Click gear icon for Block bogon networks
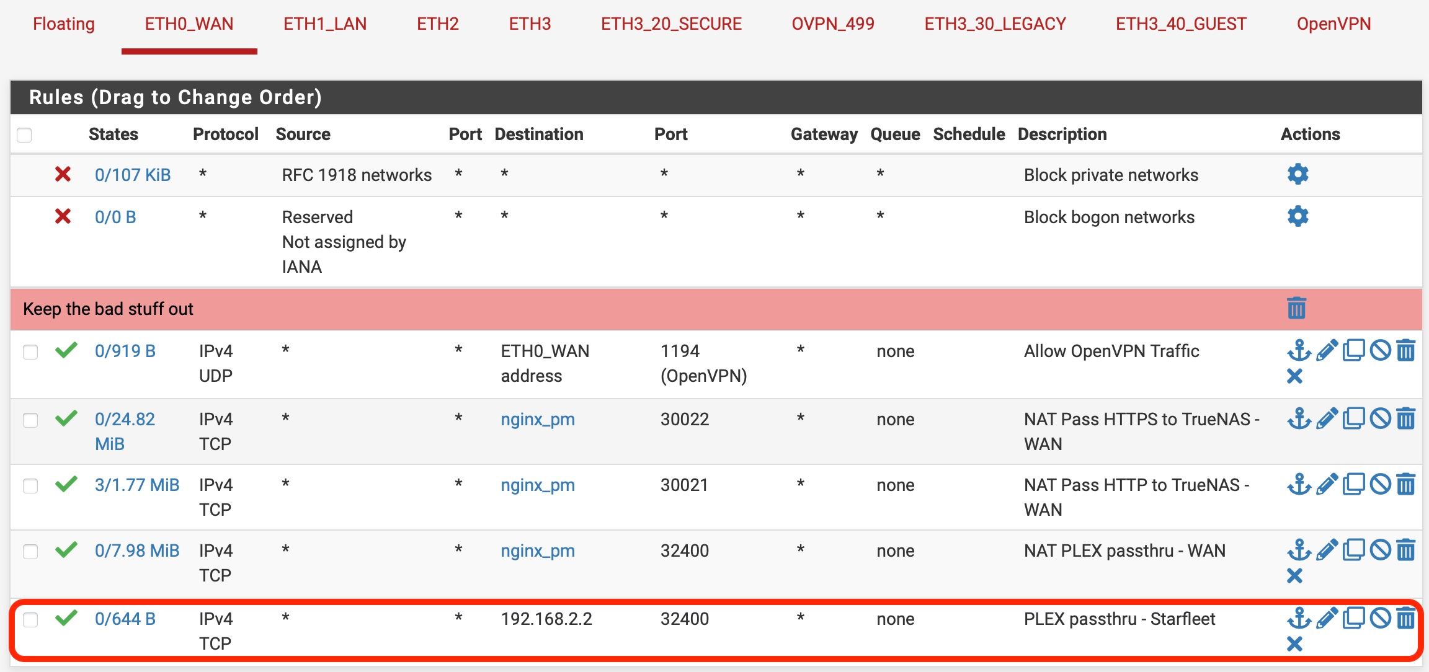 (1298, 216)
